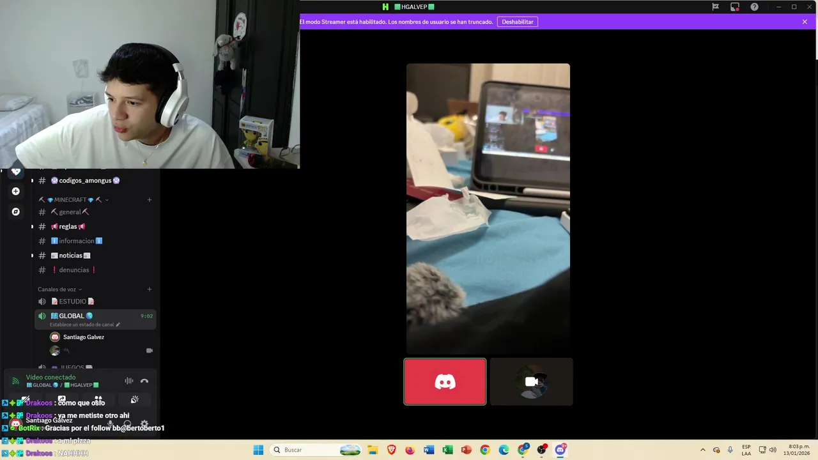Open Microsoft Excel from the taskbar
Screen dimensions: 818x460
[x=447, y=450]
